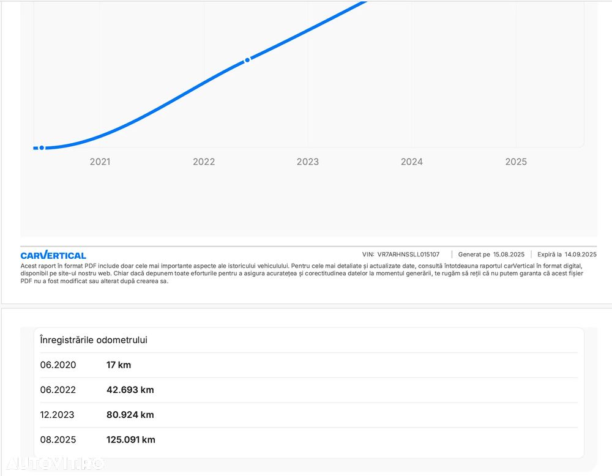Click the Înregistrările odometrului heading
This screenshot has width=612, height=476.
[x=94, y=340]
